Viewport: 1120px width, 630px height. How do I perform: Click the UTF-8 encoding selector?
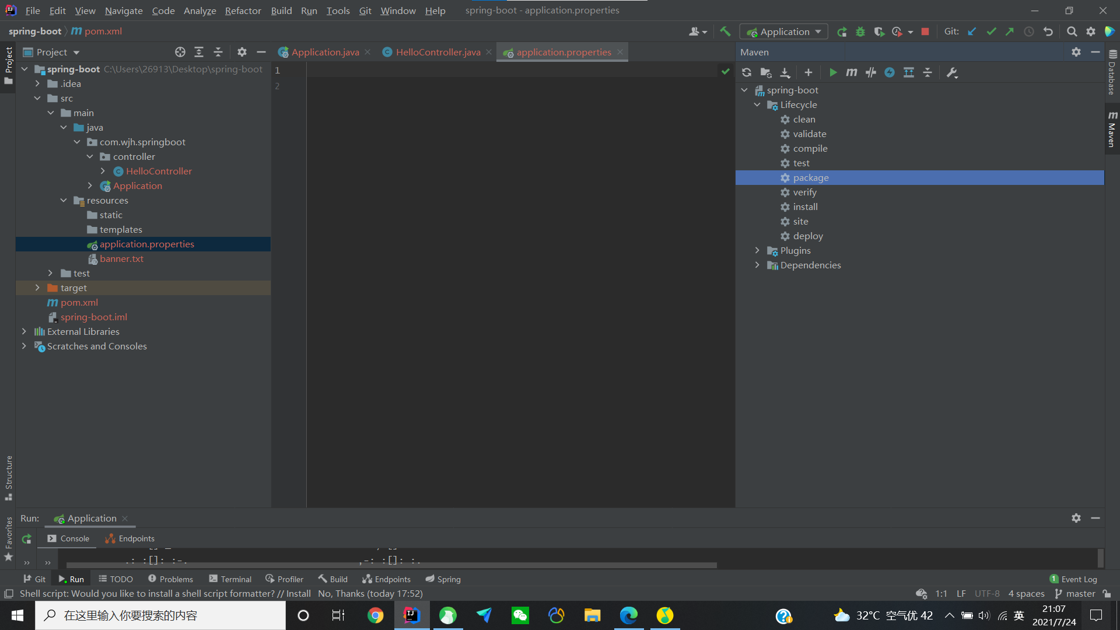[987, 594]
